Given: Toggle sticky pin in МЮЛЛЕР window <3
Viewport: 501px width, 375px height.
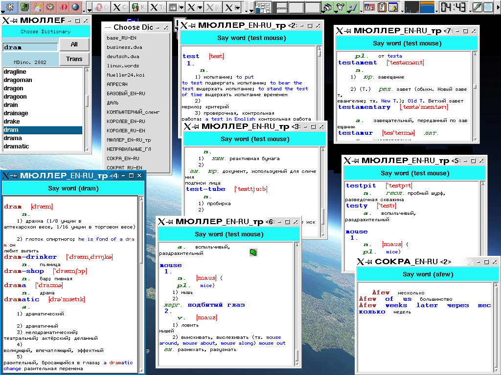Looking at the screenshot, I should (196, 126).
